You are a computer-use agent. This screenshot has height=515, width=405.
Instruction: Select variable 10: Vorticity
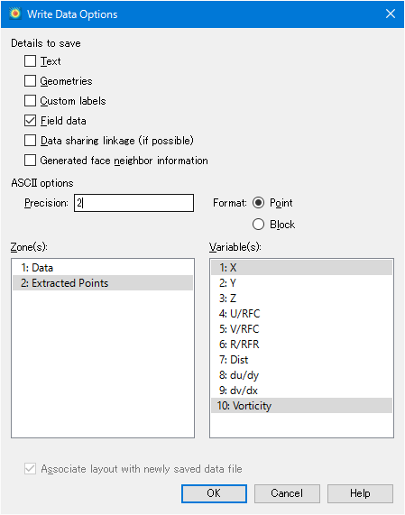(301, 406)
